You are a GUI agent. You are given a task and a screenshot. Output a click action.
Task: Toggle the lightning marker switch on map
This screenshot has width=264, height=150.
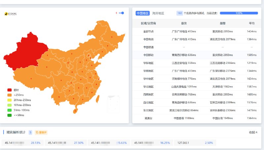[121, 13]
